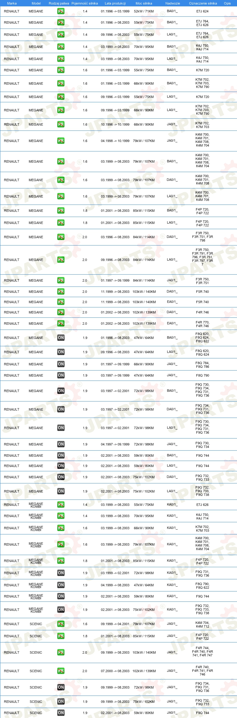
Task: Click diesel ON icon in Megane F8Q 784 row
Action: pos(61,364)
